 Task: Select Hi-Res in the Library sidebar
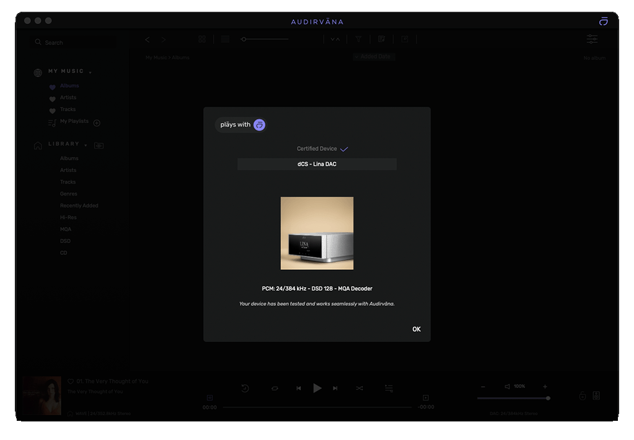click(x=68, y=217)
